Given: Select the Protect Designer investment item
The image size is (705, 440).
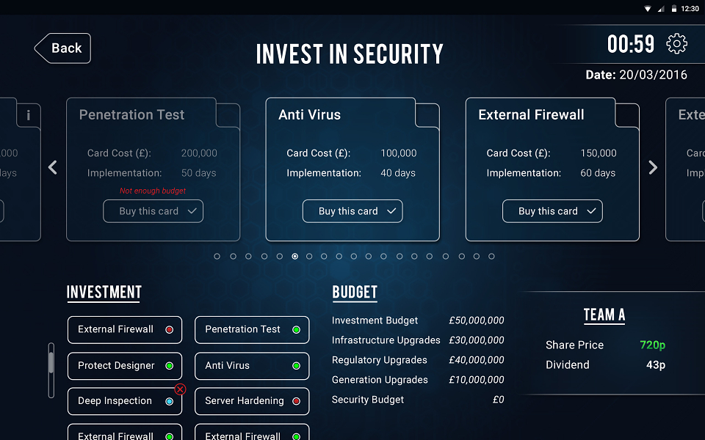Looking at the screenshot, I should 125,366.
